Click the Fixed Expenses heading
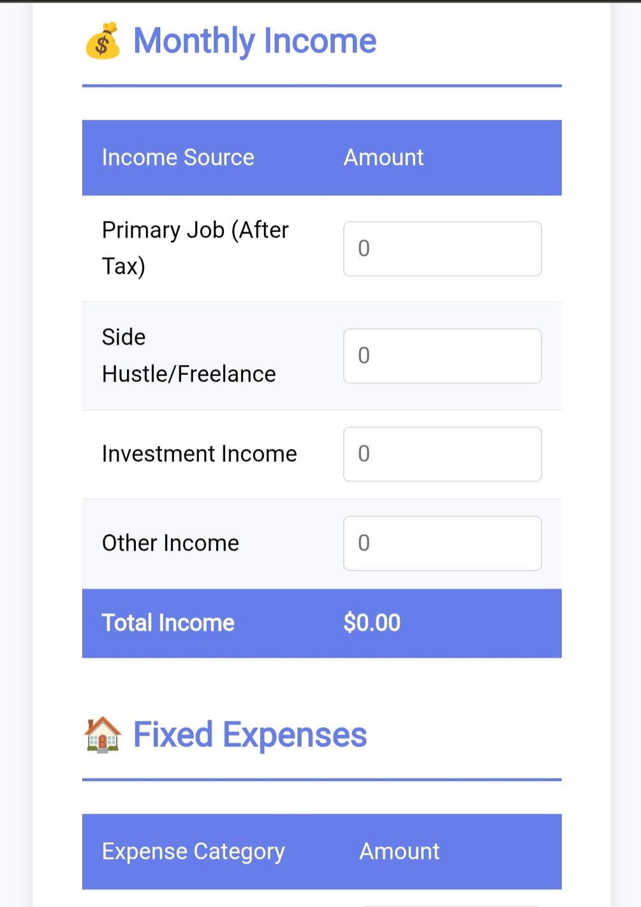The height and width of the screenshot is (907, 641). [x=250, y=735]
